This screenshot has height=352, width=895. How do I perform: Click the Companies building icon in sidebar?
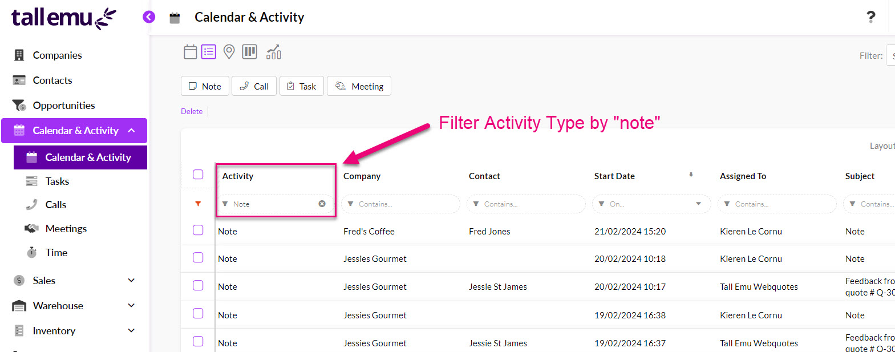coord(19,55)
